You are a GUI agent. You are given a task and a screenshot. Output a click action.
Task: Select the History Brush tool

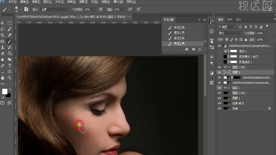(x=10, y=47)
